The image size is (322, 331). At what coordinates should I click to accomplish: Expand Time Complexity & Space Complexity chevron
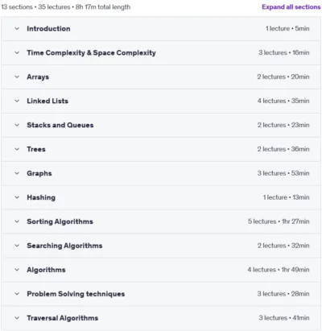[x=17, y=52]
